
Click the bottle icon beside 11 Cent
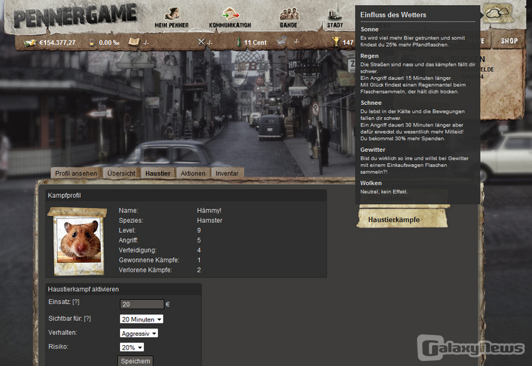(237, 42)
